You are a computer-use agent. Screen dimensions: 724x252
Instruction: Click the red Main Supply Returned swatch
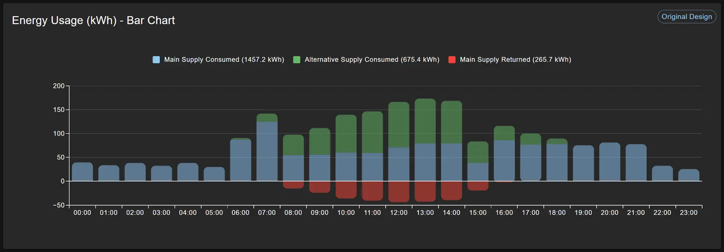(x=452, y=60)
